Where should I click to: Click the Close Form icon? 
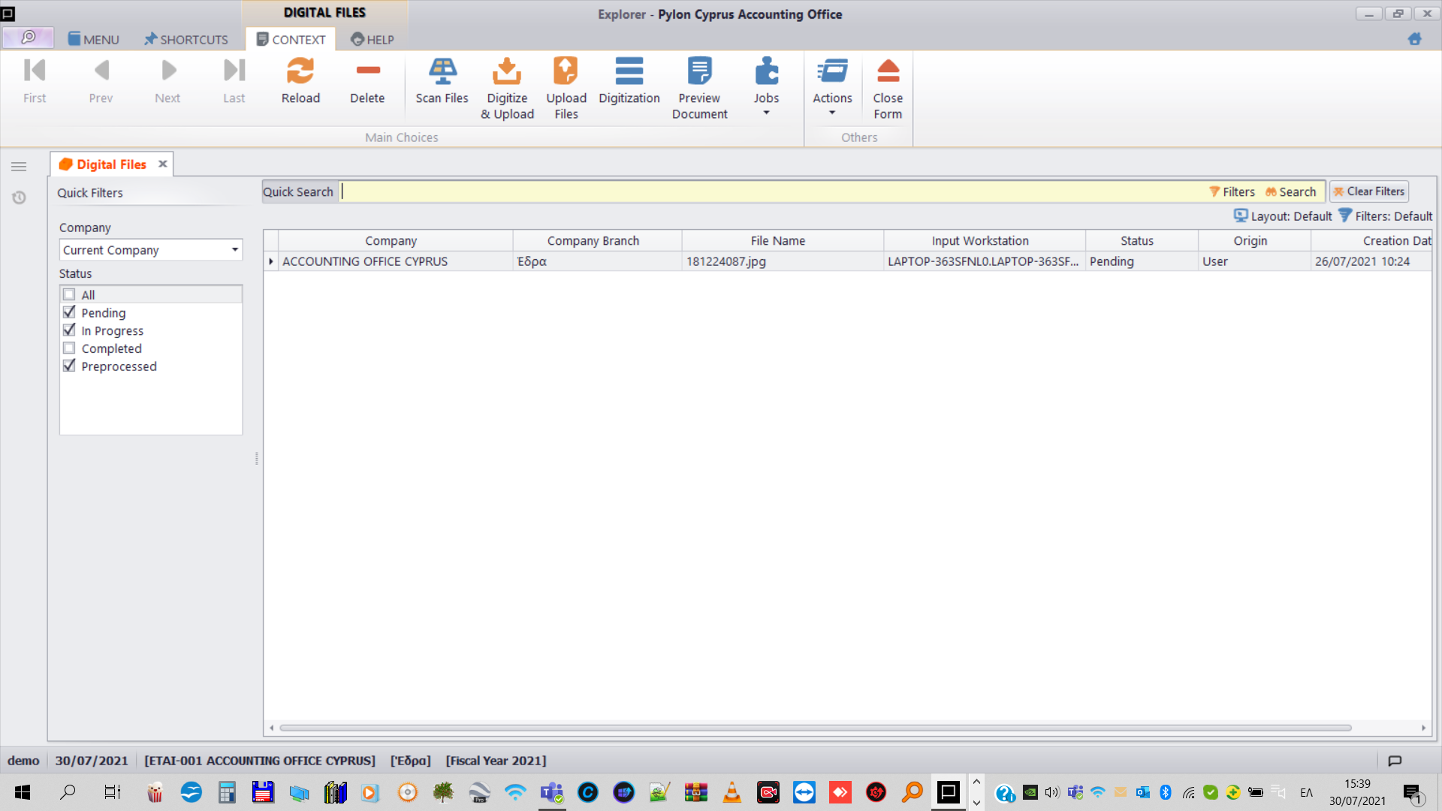pyautogui.click(x=888, y=71)
